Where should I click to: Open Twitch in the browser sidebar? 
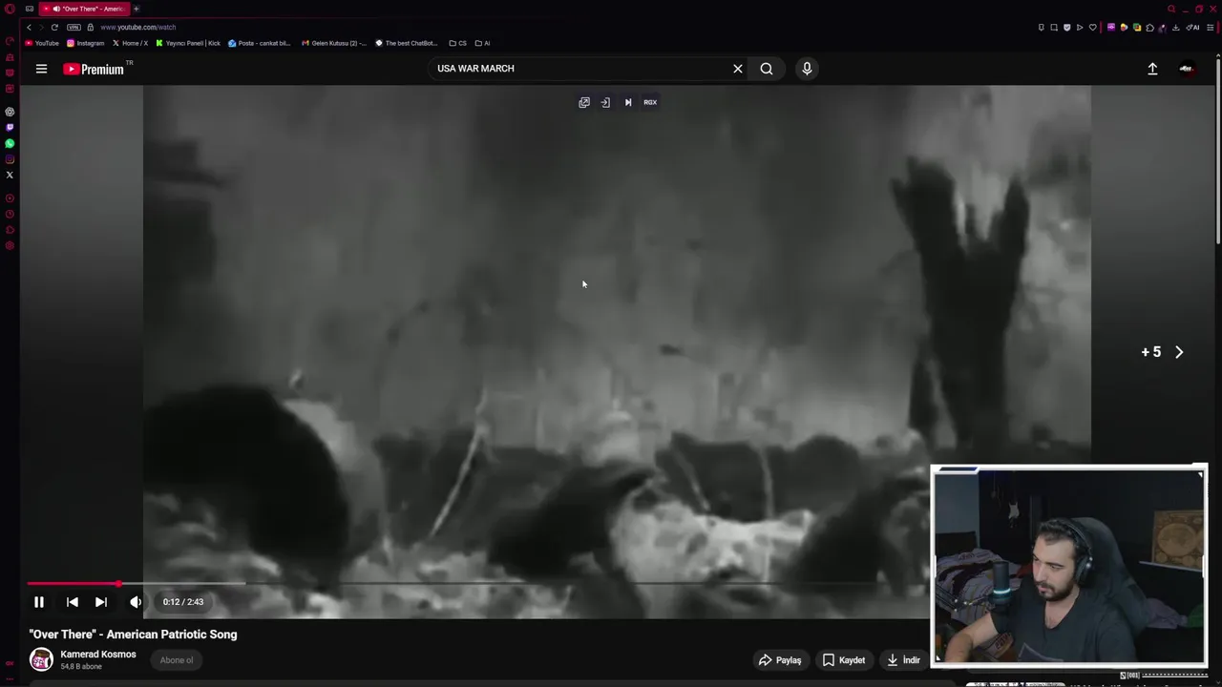10,127
